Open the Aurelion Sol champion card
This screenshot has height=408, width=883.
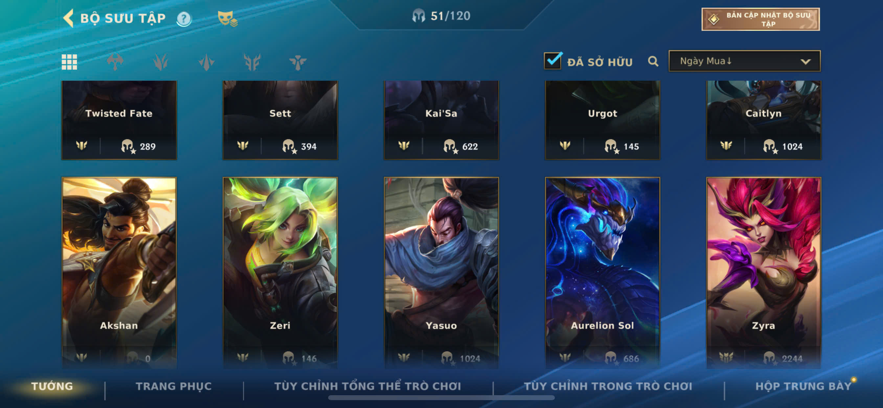pyautogui.click(x=602, y=273)
